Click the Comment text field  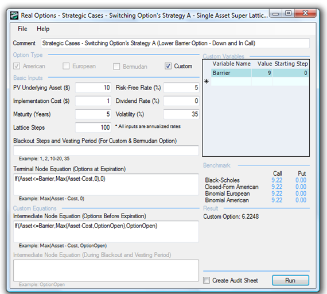(175, 43)
